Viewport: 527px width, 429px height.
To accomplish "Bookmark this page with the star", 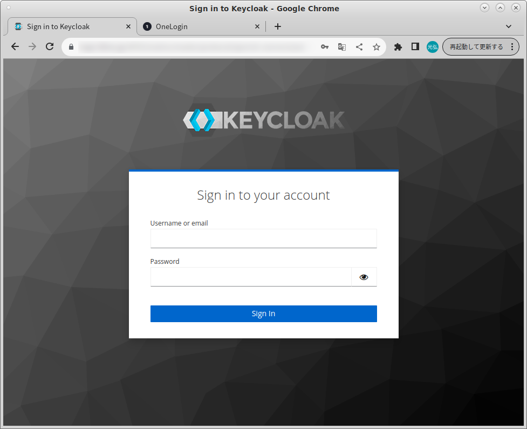I will (377, 47).
